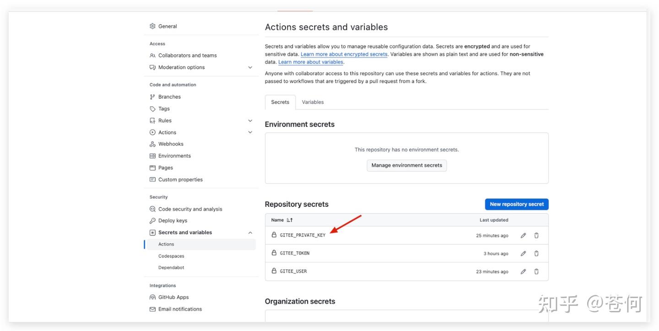The height and width of the screenshot is (331, 659).
Task: Open Learn more about encrypted secrets link
Action: tap(344, 54)
